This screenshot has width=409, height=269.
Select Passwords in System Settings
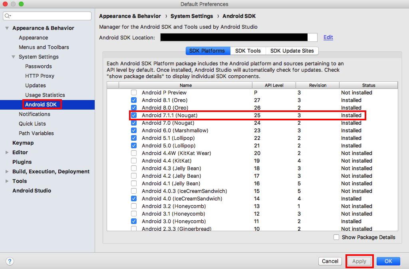click(x=38, y=66)
